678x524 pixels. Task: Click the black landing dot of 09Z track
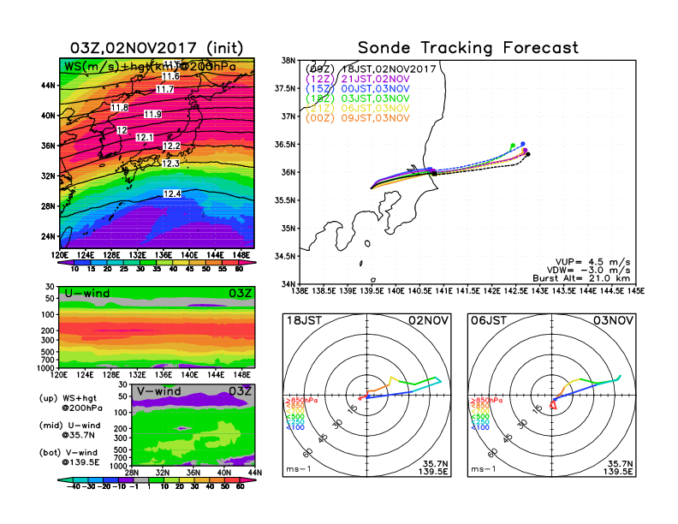tap(528, 154)
